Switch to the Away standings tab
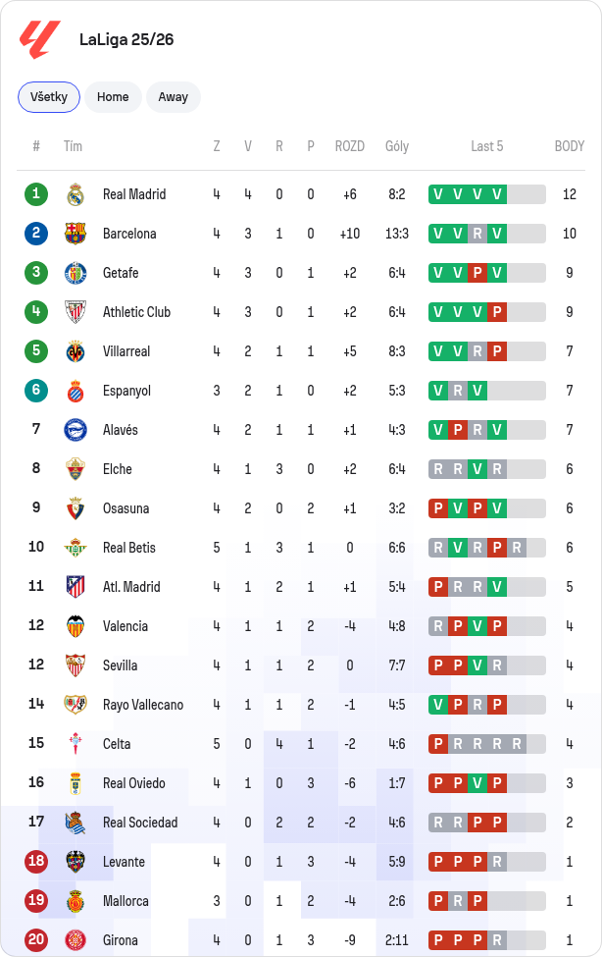 pos(174,97)
